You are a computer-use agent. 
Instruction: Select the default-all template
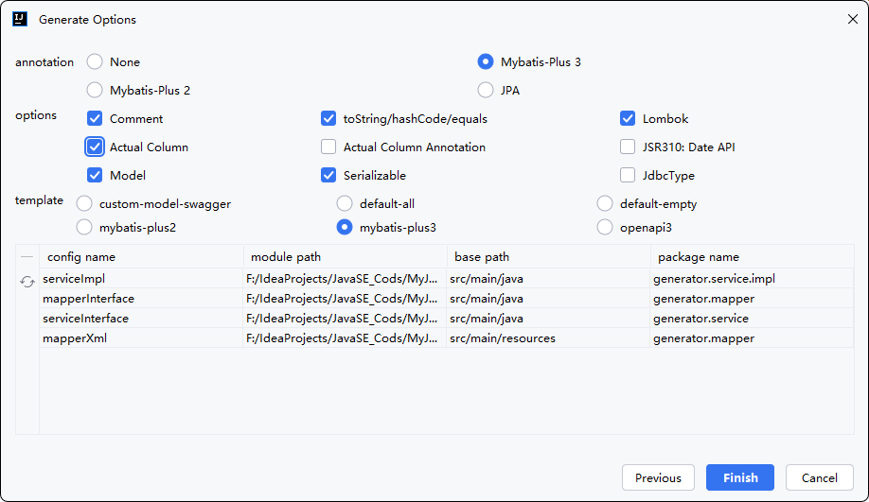coord(346,204)
